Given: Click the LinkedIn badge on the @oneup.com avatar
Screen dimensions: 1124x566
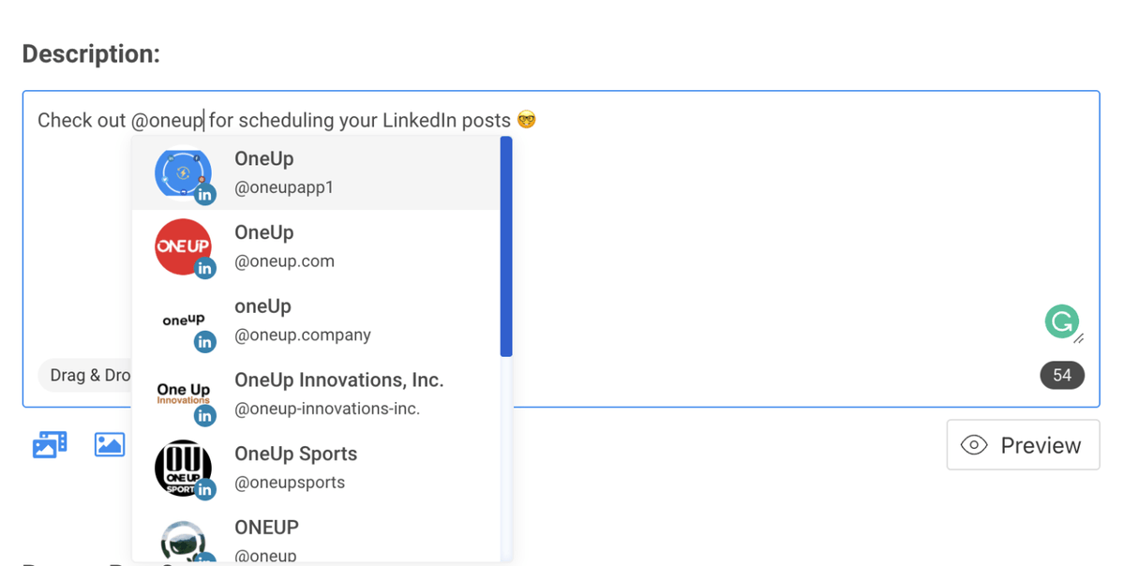Looking at the screenshot, I should pos(204,268).
